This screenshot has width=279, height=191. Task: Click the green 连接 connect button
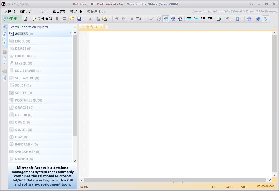click(10, 19)
